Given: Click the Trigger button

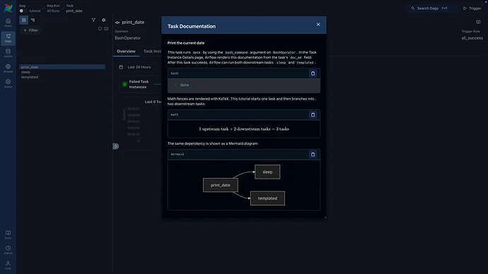Looking at the screenshot, I should pyautogui.click(x=472, y=8).
